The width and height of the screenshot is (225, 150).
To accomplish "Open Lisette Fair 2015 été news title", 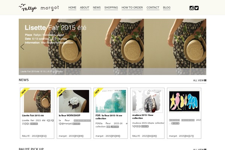I will click(33, 115).
